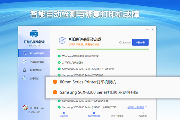180x120 pixels.
Task: Click the ID:15862866 text
Action: pos(34,112)
